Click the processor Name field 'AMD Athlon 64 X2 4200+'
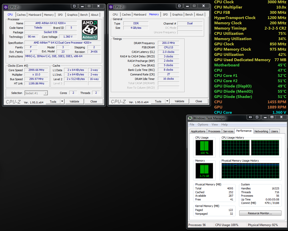 51,23
